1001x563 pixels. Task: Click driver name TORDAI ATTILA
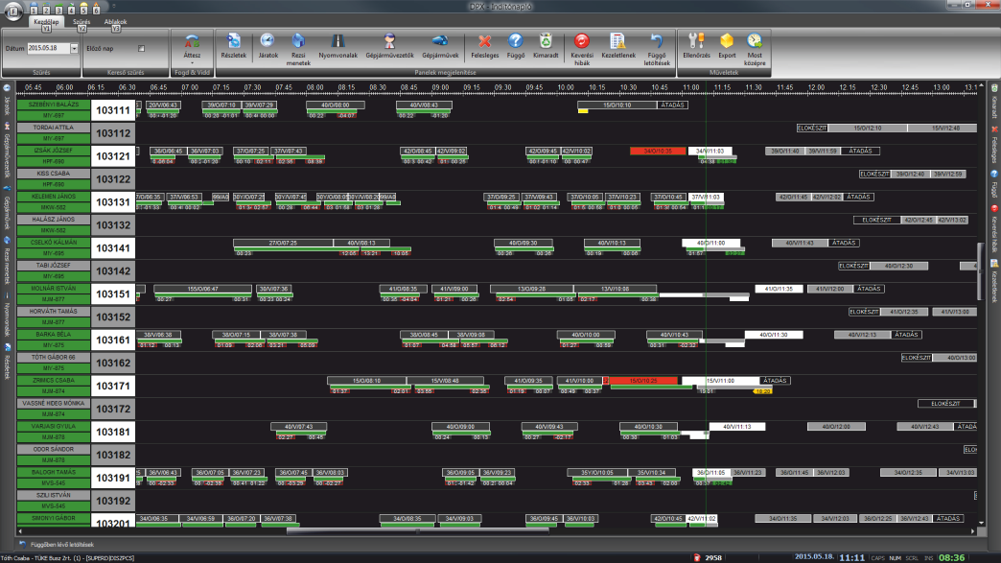click(x=54, y=128)
